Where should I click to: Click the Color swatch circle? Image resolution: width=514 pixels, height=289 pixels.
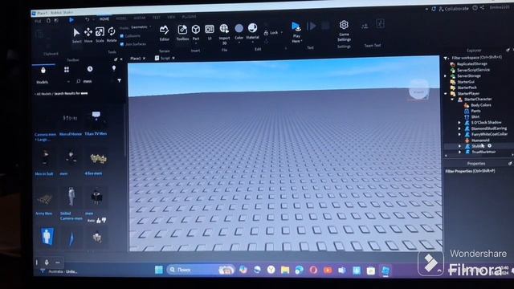click(239, 29)
